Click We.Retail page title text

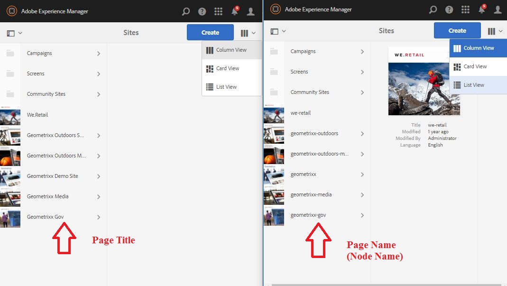coord(37,115)
